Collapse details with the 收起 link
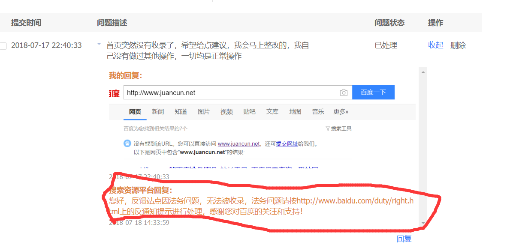The width and height of the screenshot is (507, 248). pyautogui.click(x=435, y=45)
